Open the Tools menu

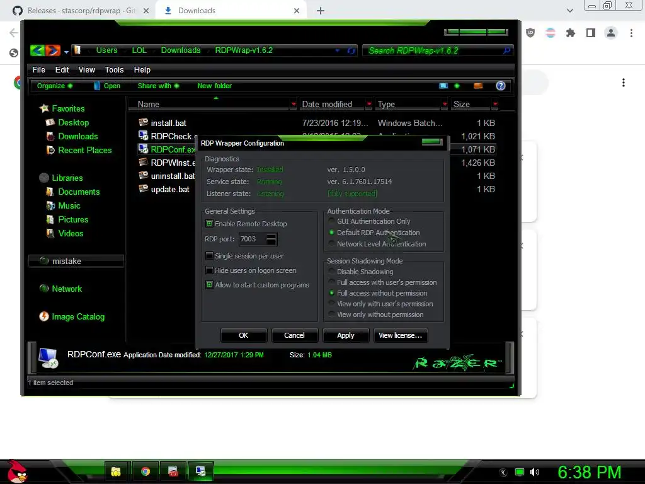pos(115,69)
